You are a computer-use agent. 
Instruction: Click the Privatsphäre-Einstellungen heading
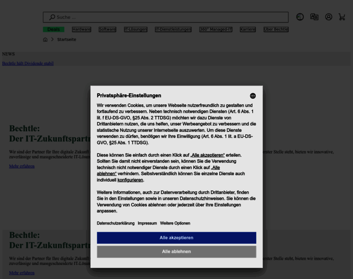[129, 95]
